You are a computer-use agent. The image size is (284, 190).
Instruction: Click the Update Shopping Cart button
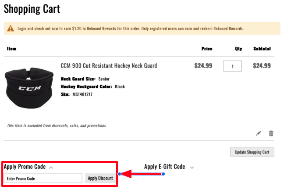tap(252, 152)
